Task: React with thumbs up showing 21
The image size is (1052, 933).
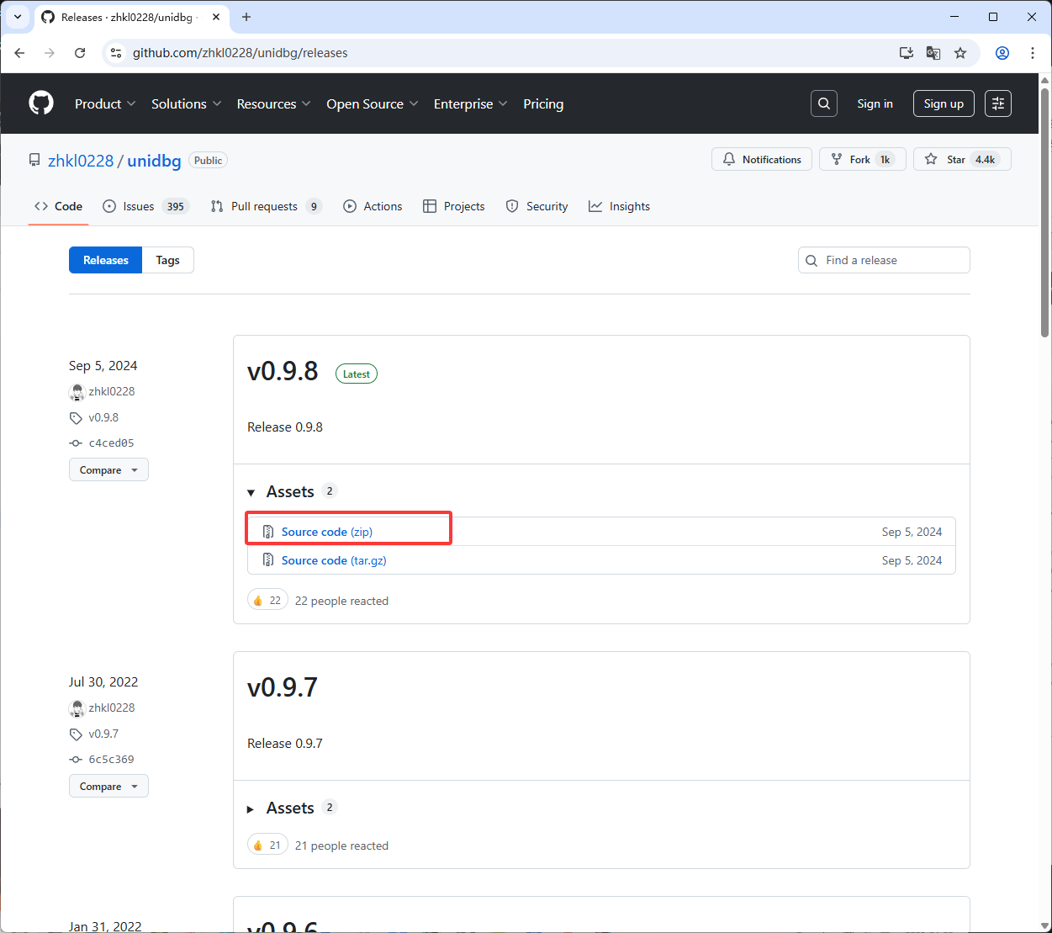Action: 267,845
